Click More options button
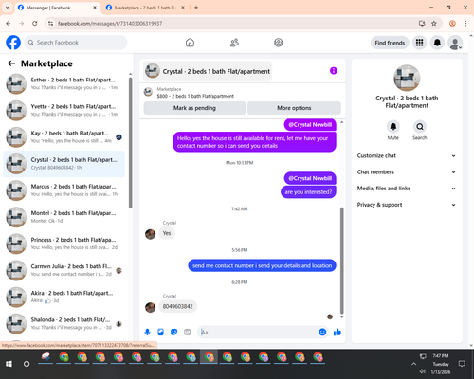The height and width of the screenshot is (379, 474). click(x=294, y=108)
